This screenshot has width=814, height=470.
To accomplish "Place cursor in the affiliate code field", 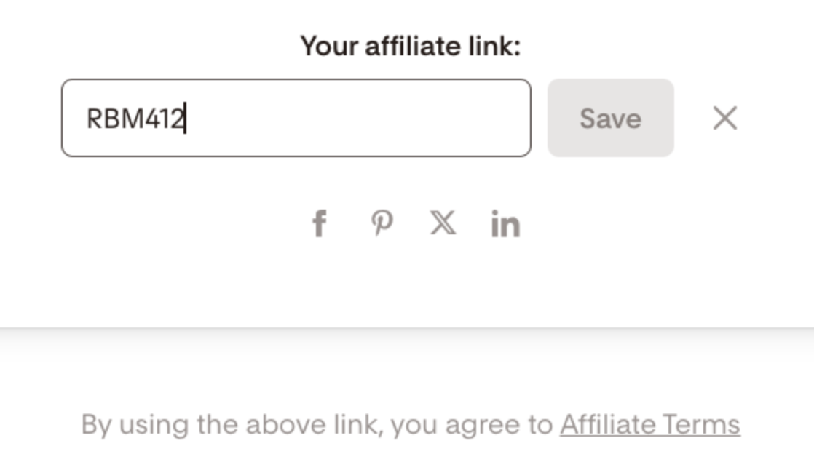I will (296, 118).
